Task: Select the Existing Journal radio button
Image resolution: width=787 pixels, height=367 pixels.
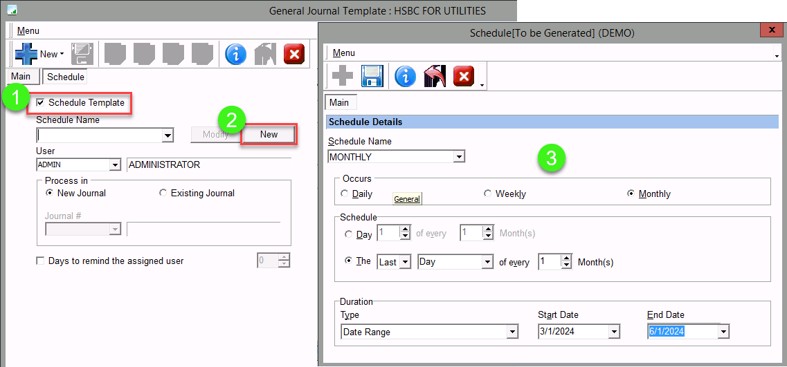Action: pos(163,194)
